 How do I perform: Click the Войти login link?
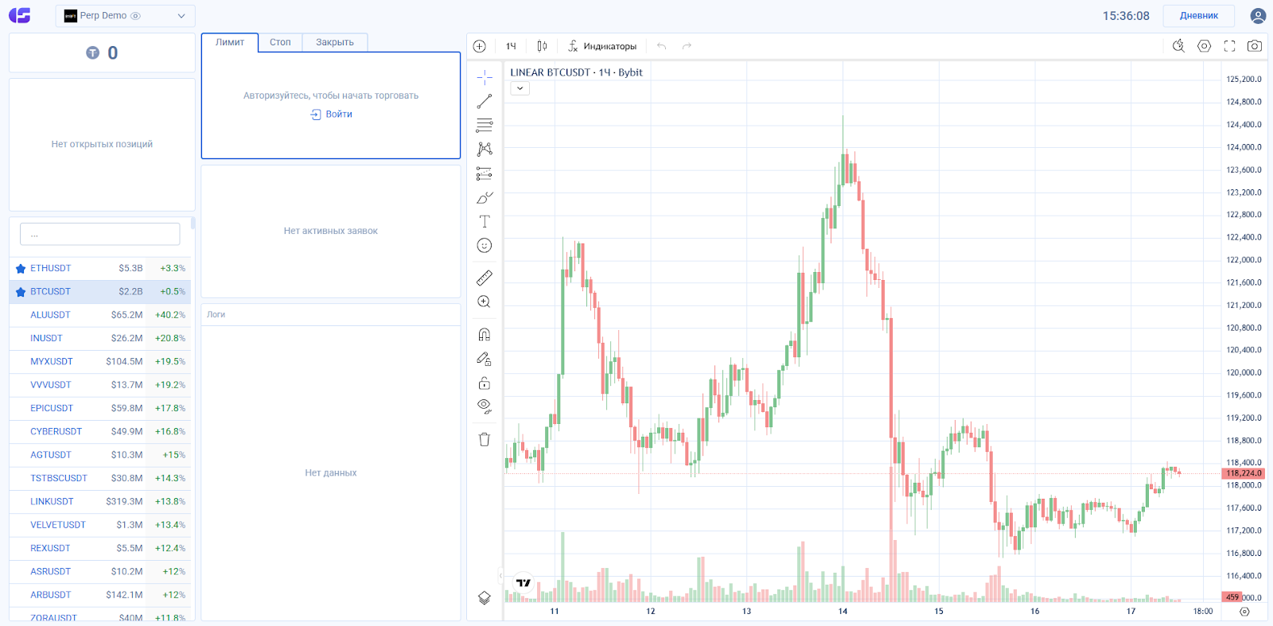click(332, 115)
